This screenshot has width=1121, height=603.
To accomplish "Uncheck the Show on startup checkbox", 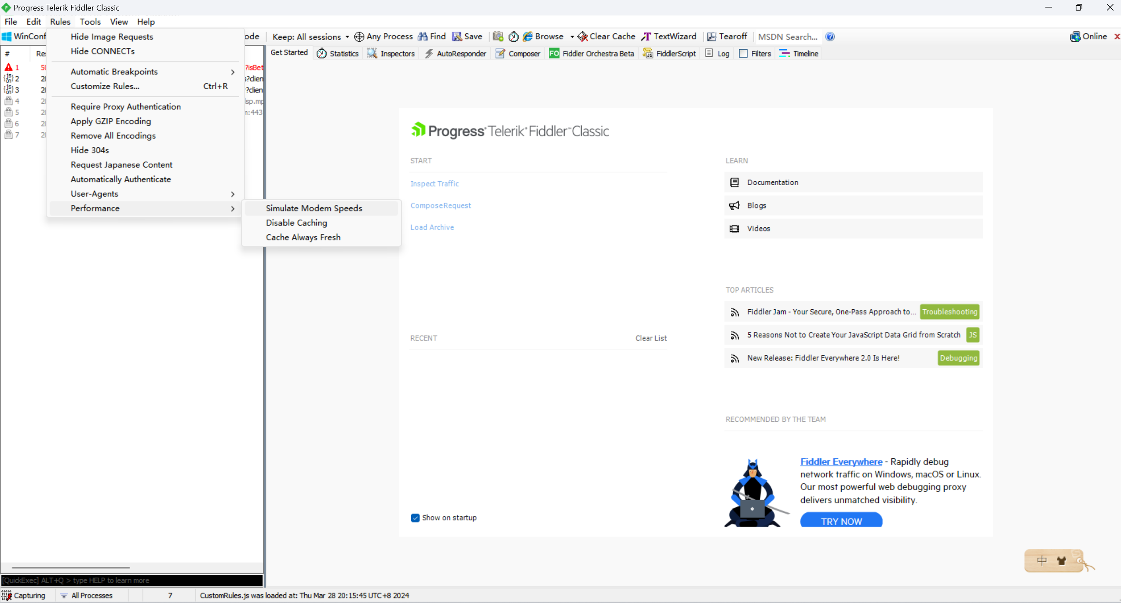I will pyautogui.click(x=415, y=518).
